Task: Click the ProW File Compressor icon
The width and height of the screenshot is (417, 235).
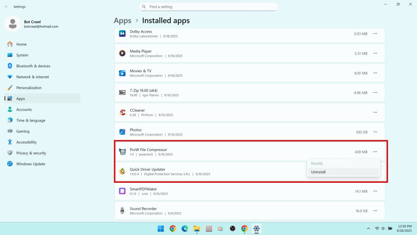Action: (122, 152)
